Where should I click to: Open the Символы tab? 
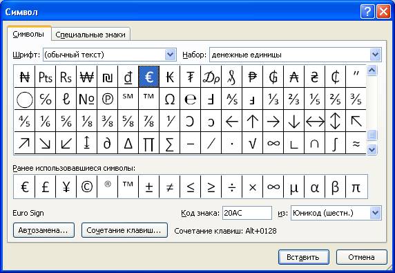click(28, 34)
